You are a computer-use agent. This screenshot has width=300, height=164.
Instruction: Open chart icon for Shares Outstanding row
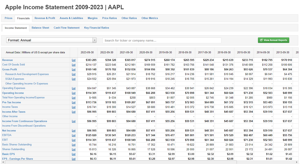(x=73, y=149)
